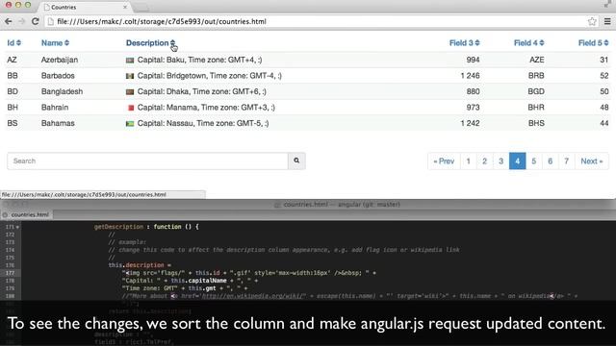The height and width of the screenshot is (346, 616).
Task: Select the Azerbaijan name cell
Action: pos(60,60)
